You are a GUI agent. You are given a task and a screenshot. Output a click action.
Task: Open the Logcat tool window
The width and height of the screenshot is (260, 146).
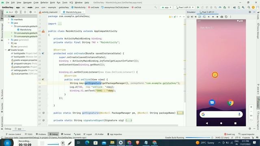pyautogui.click(x=88, y=134)
